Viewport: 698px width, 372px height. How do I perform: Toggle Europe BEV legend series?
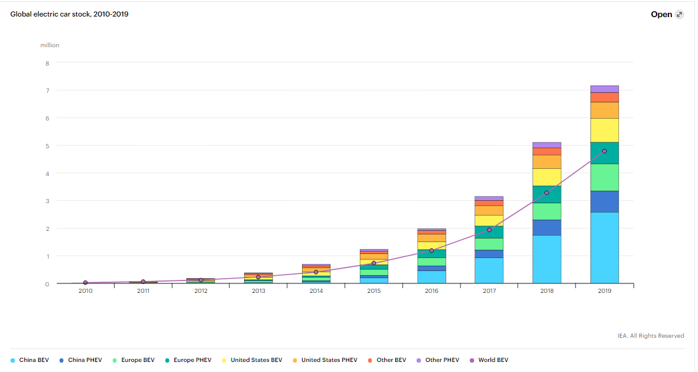click(134, 360)
